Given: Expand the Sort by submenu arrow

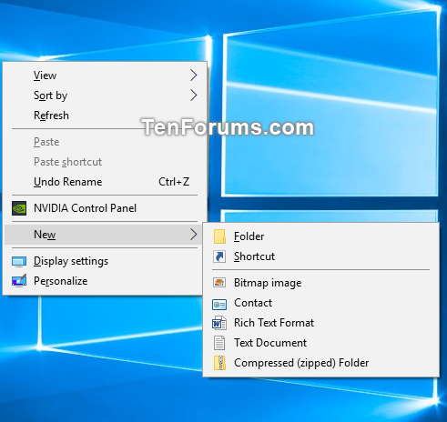Looking at the screenshot, I should click(194, 95).
